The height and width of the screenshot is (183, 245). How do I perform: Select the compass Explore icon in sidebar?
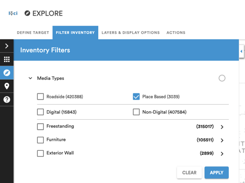(7, 73)
